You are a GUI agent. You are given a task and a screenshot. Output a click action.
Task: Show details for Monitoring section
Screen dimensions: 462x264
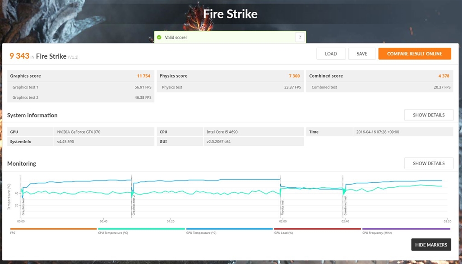click(x=429, y=163)
